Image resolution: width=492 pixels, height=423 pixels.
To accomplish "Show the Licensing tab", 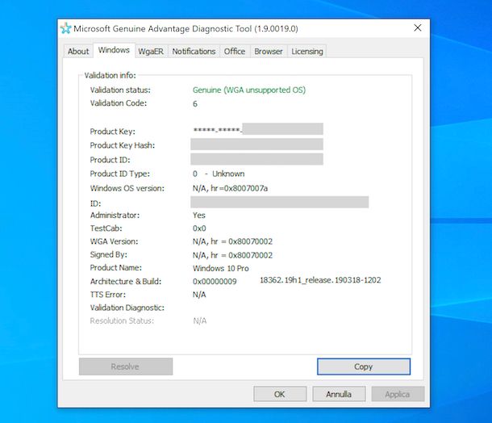I will (307, 51).
